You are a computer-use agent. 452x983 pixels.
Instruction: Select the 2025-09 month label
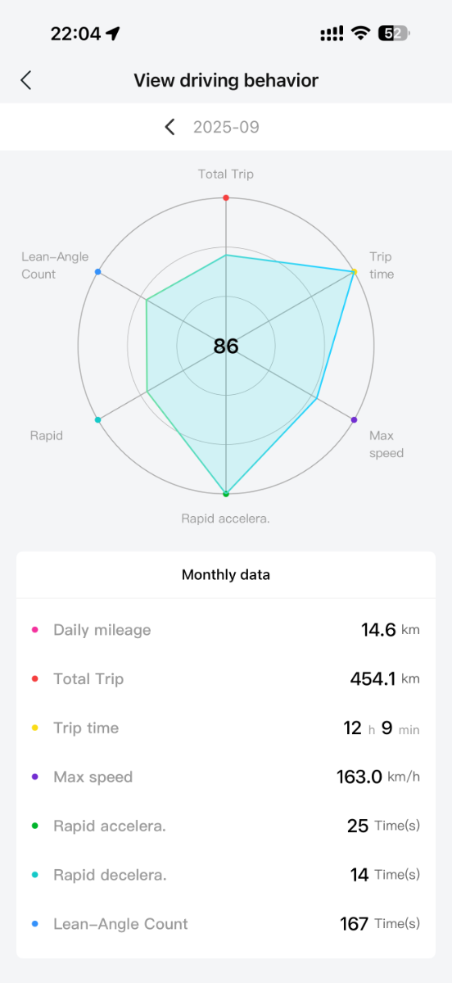(226, 127)
